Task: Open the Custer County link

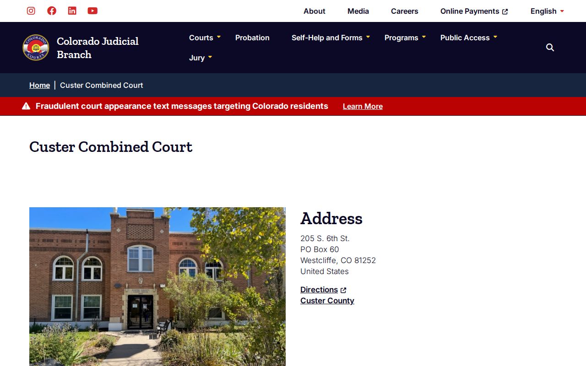Action: point(327,301)
